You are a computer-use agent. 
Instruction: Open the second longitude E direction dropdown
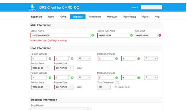click(x=151, y=77)
